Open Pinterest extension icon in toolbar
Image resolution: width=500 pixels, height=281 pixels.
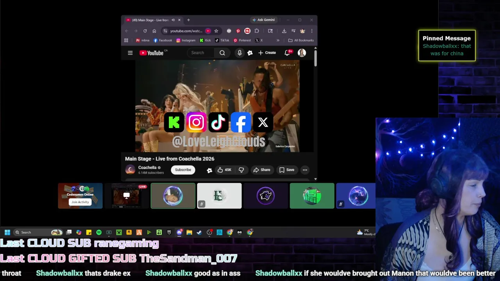pos(238,31)
